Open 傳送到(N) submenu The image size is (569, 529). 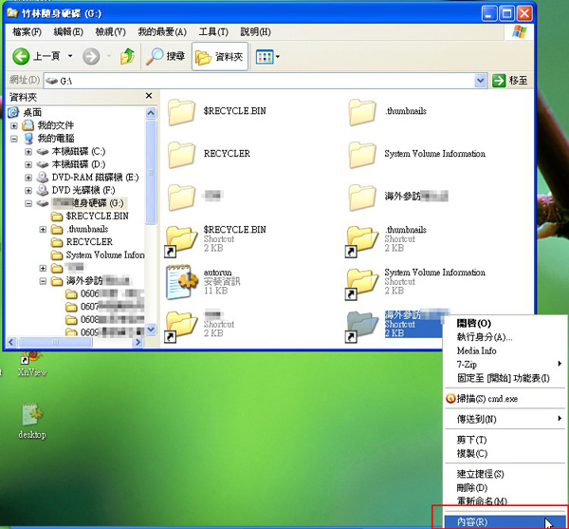pos(505,419)
